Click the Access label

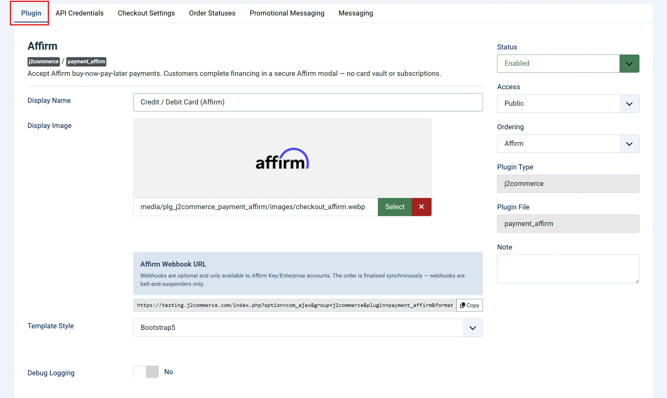[509, 87]
